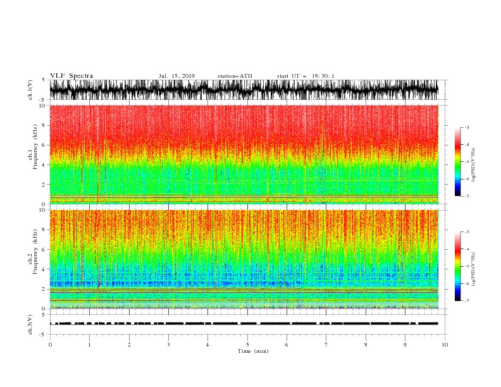
Task: Click the ch.2 log(PSD)(V²/Hz) colorbar label
Action: click(x=473, y=269)
